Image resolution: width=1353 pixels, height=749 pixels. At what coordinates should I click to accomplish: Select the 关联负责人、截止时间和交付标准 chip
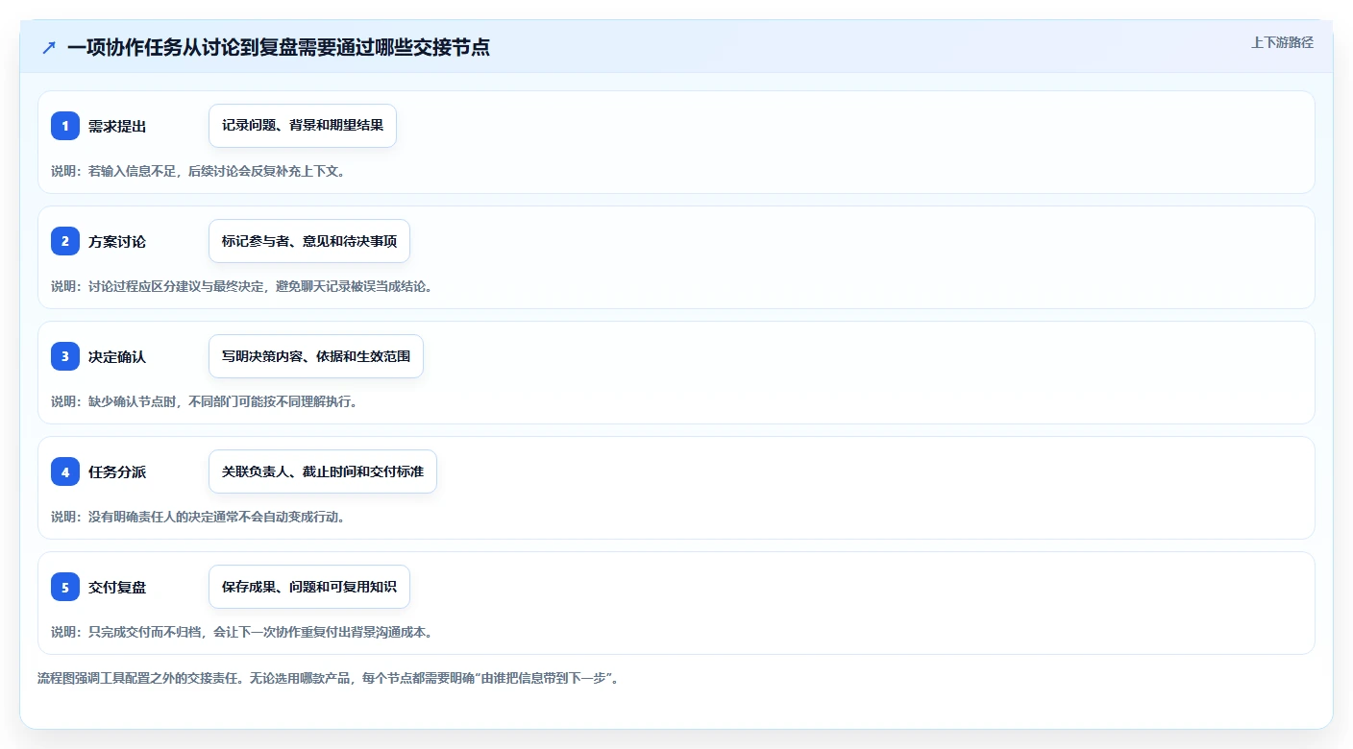323,471
